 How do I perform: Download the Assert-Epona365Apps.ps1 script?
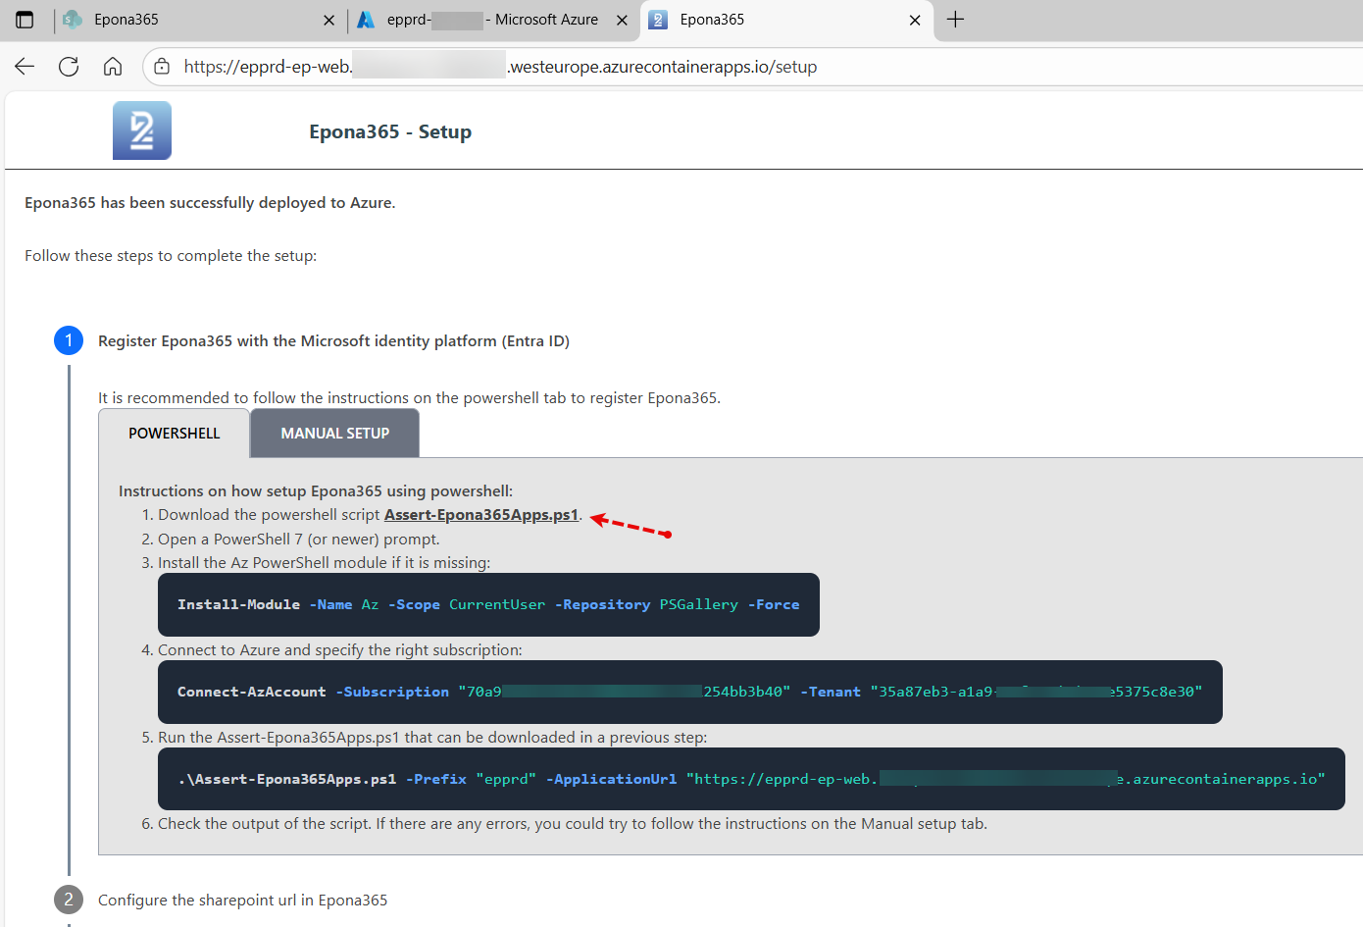tap(480, 515)
